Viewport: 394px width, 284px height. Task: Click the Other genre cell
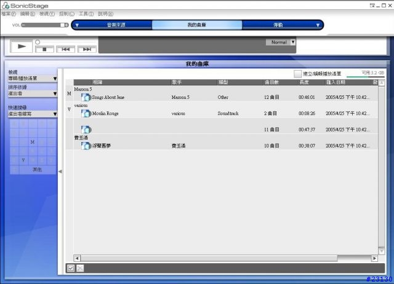[223, 97]
